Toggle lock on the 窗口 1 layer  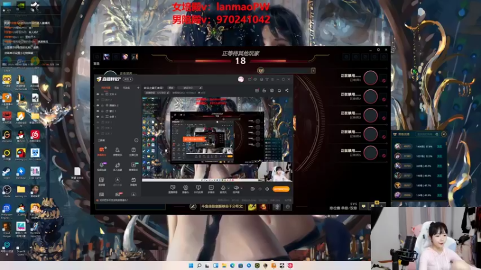[x=102, y=111]
